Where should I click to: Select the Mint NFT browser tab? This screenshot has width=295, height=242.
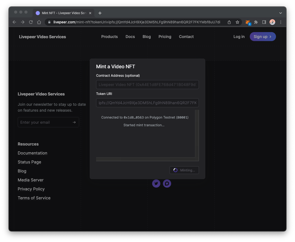coord(63,13)
